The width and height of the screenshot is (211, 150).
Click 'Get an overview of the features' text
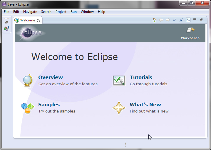(x=68, y=84)
